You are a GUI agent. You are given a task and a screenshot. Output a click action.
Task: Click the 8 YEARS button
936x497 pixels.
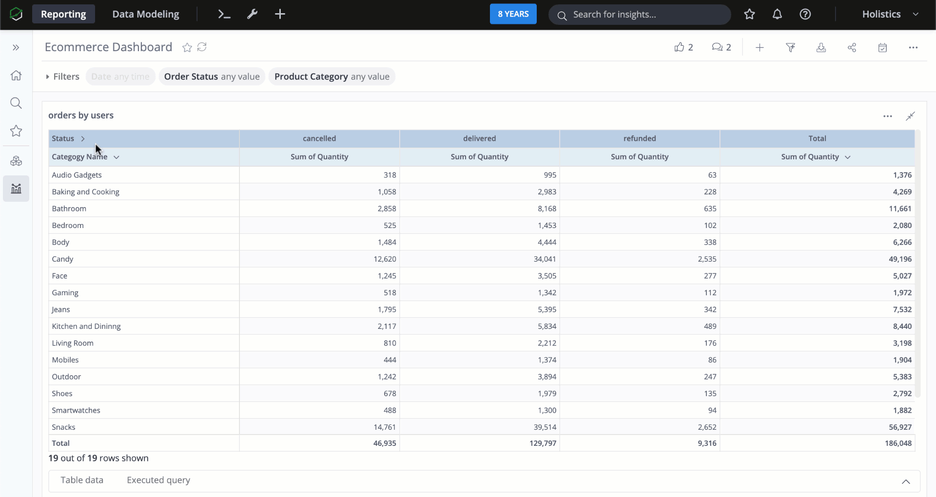click(513, 14)
